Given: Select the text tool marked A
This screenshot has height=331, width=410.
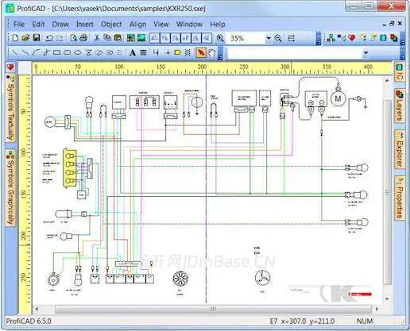Looking at the screenshot, I should (x=133, y=52).
